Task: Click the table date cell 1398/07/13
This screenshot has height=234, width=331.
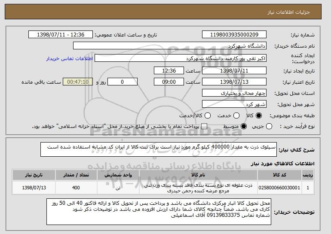Action: [34, 188]
